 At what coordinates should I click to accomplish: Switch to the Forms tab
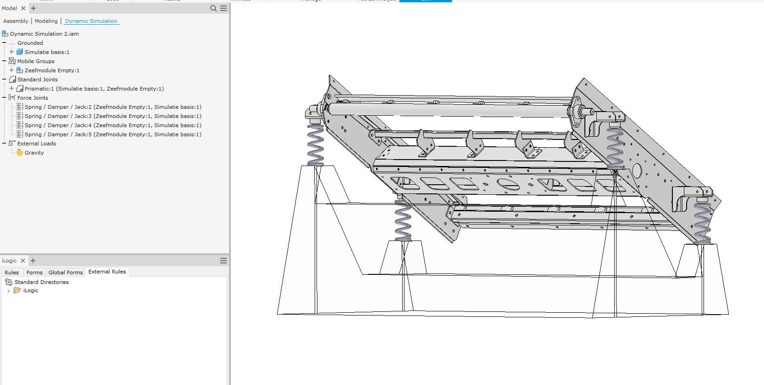click(x=34, y=272)
